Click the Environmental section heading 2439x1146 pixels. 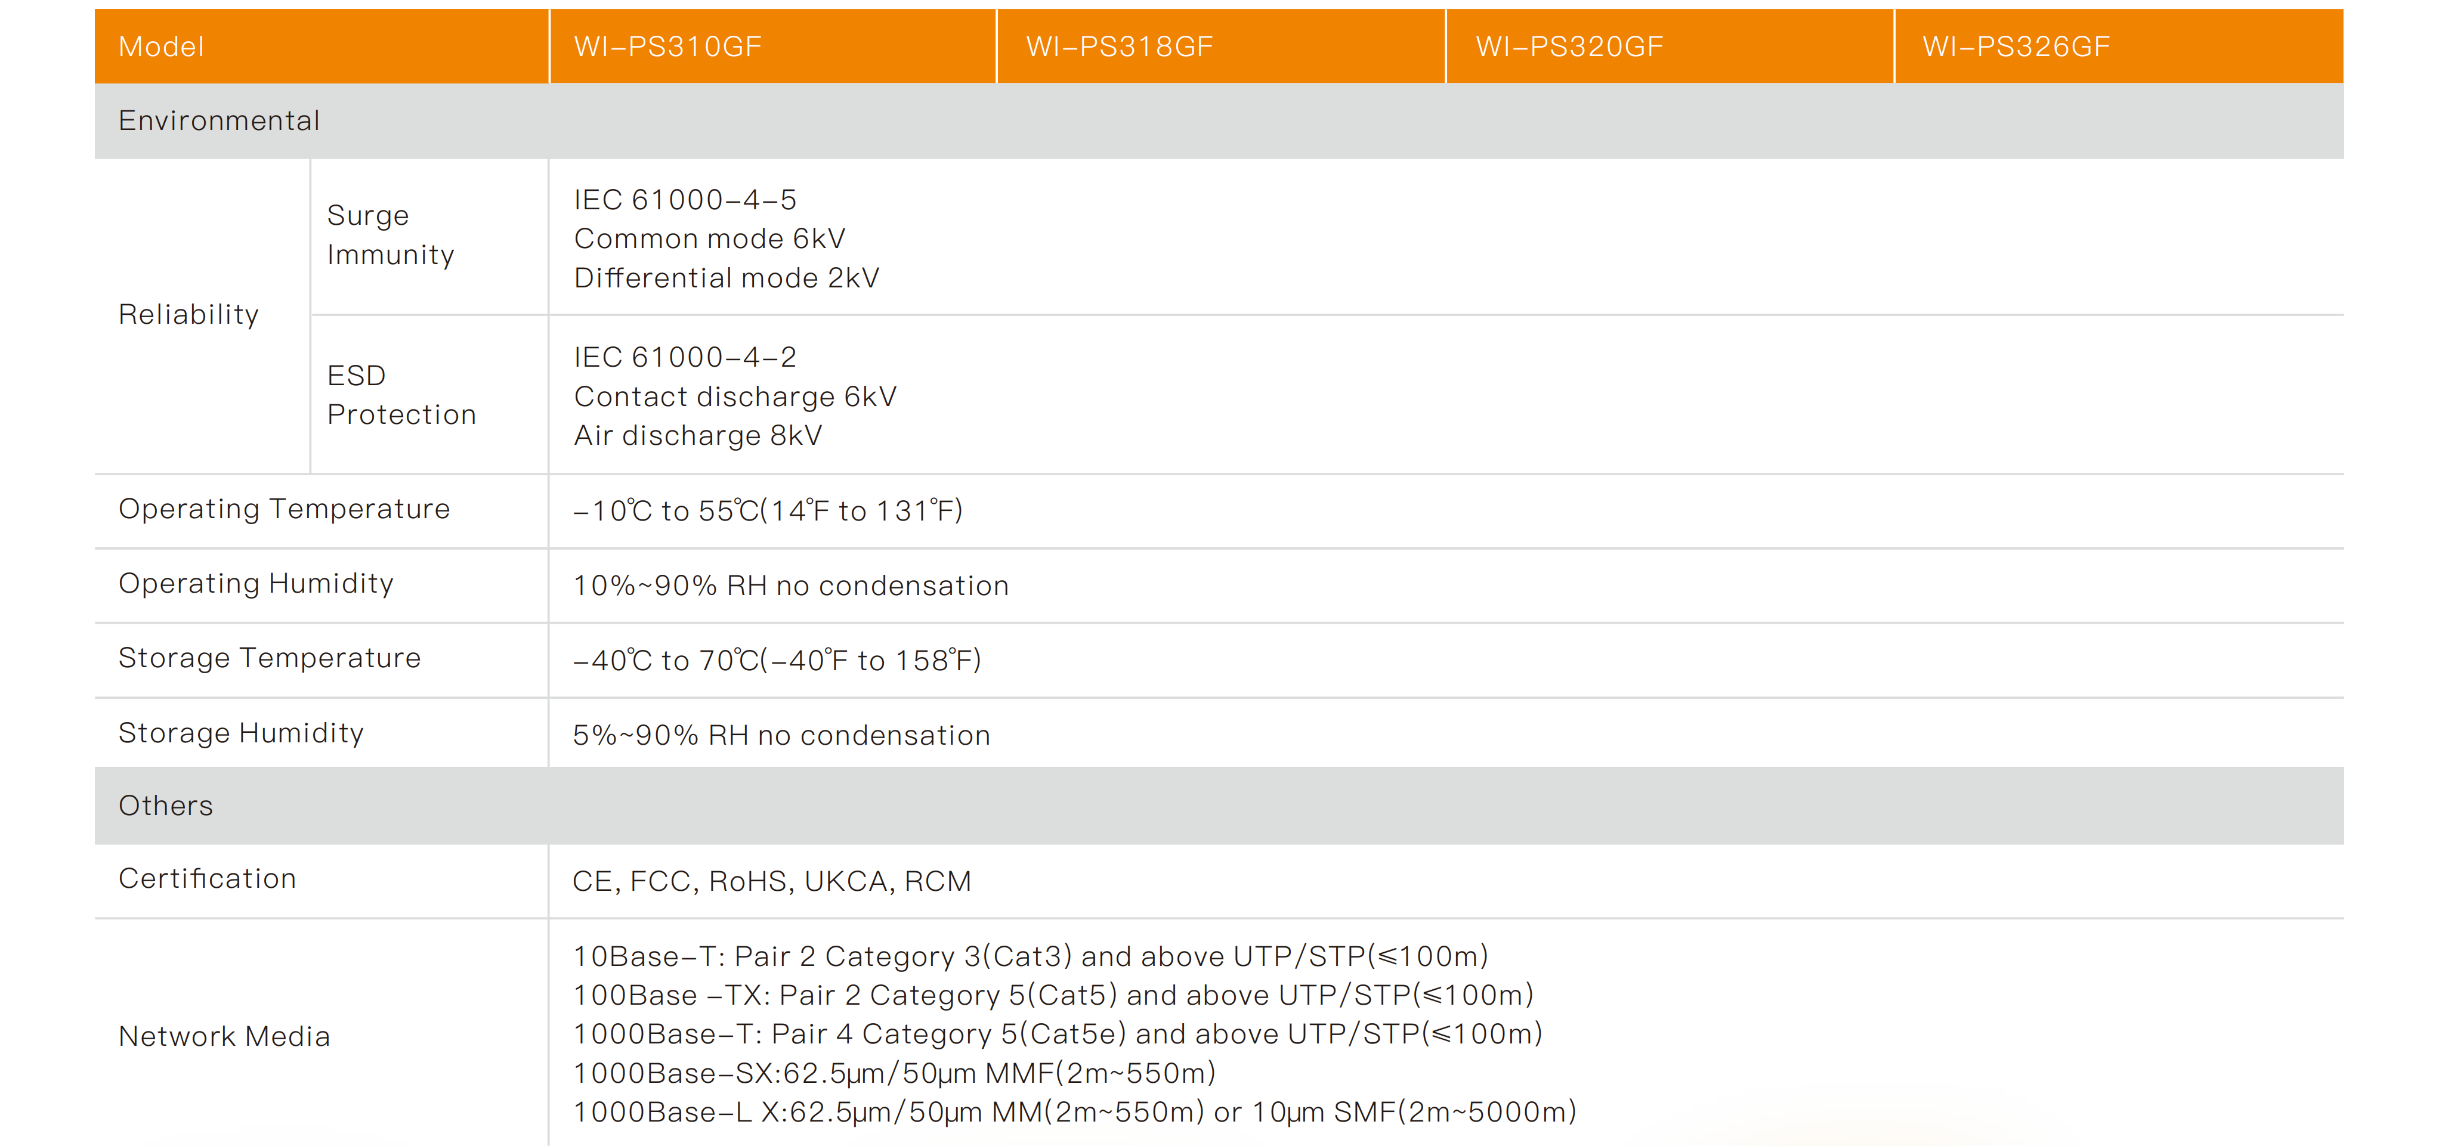219,120
